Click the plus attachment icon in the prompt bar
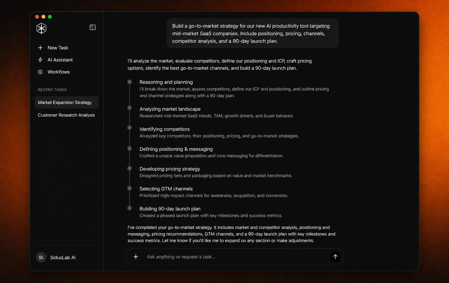This screenshot has width=449, height=283. 136,257
